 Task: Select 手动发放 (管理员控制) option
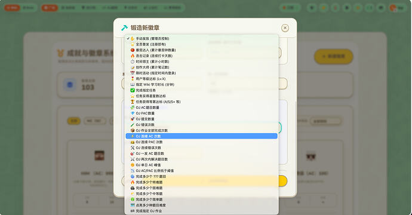[x=202, y=39]
